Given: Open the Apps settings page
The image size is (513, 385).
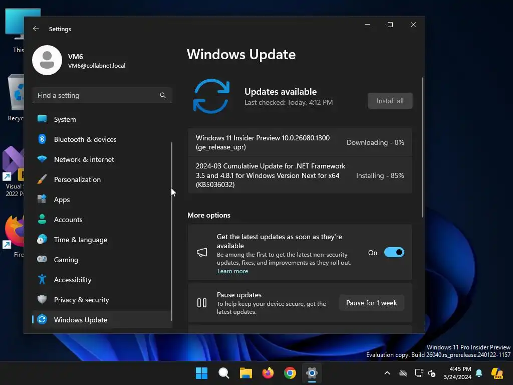Looking at the screenshot, I should pyautogui.click(x=102, y=200).
